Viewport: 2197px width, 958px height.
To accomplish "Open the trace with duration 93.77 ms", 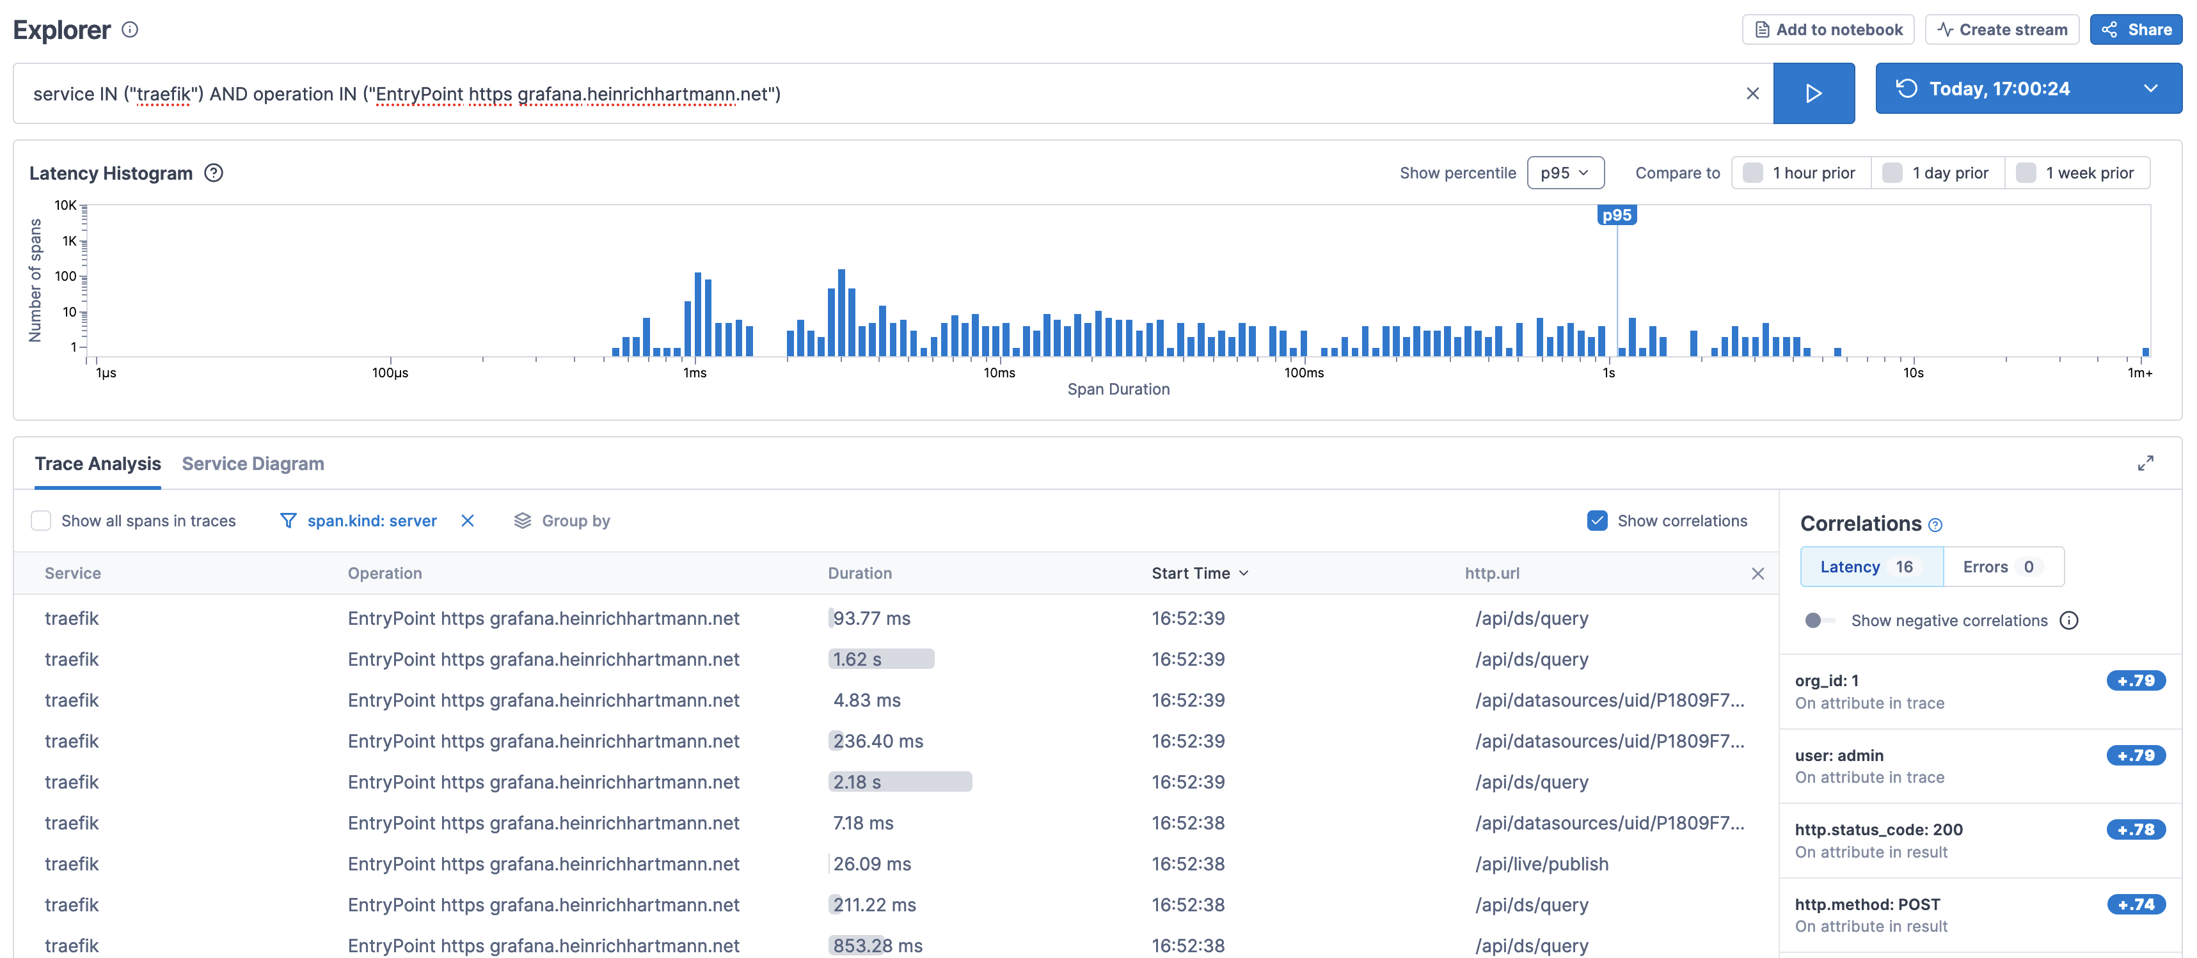I will pyautogui.click(x=896, y=618).
